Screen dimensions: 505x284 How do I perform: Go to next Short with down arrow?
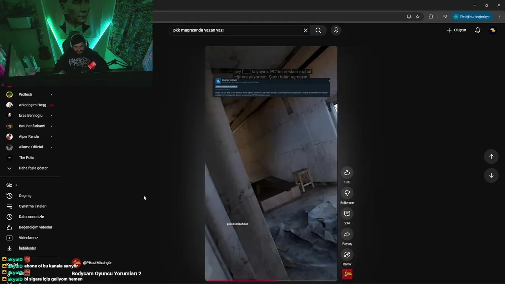click(x=491, y=176)
